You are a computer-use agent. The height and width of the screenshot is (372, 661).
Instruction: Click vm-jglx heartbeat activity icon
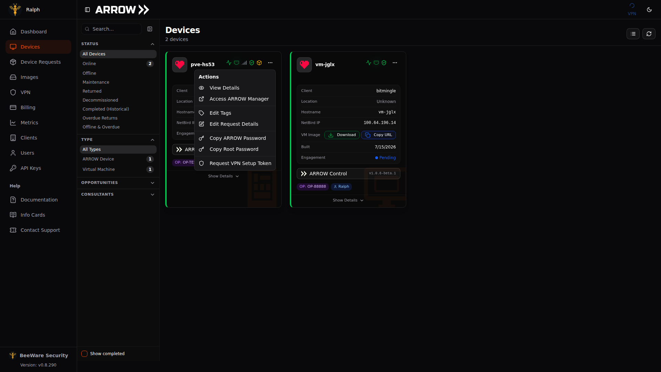pos(369,63)
